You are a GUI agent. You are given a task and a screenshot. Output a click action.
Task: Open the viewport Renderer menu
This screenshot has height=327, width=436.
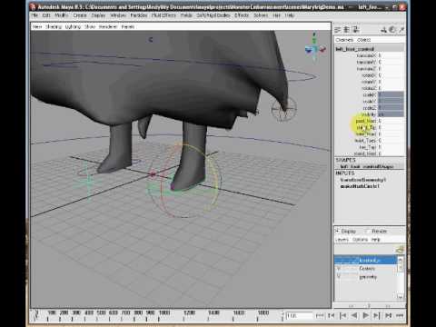click(108, 26)
